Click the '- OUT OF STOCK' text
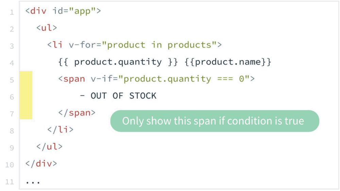The image size is (340, 191). (x=118, y=96)
